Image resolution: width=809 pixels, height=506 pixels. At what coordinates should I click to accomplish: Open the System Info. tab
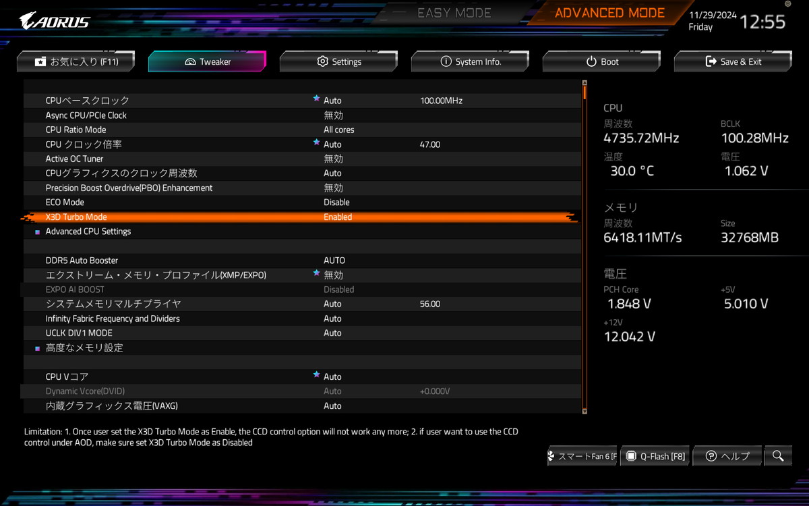coord(470,61)
